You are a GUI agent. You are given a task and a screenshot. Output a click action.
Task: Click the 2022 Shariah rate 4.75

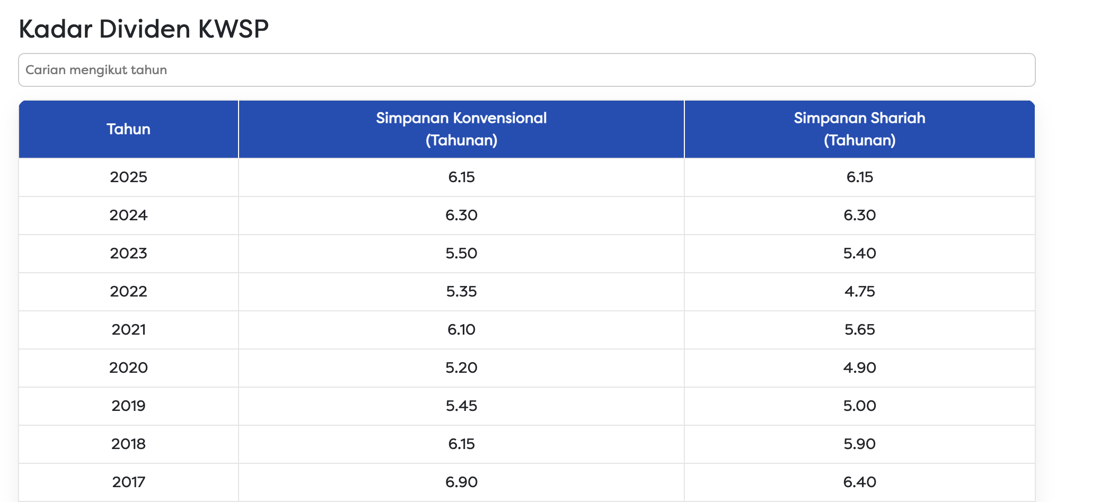click(x=859, y=291)
